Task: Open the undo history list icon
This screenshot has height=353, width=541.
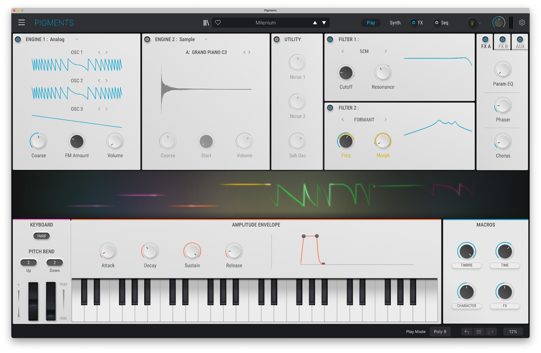Action: point(479,332)
